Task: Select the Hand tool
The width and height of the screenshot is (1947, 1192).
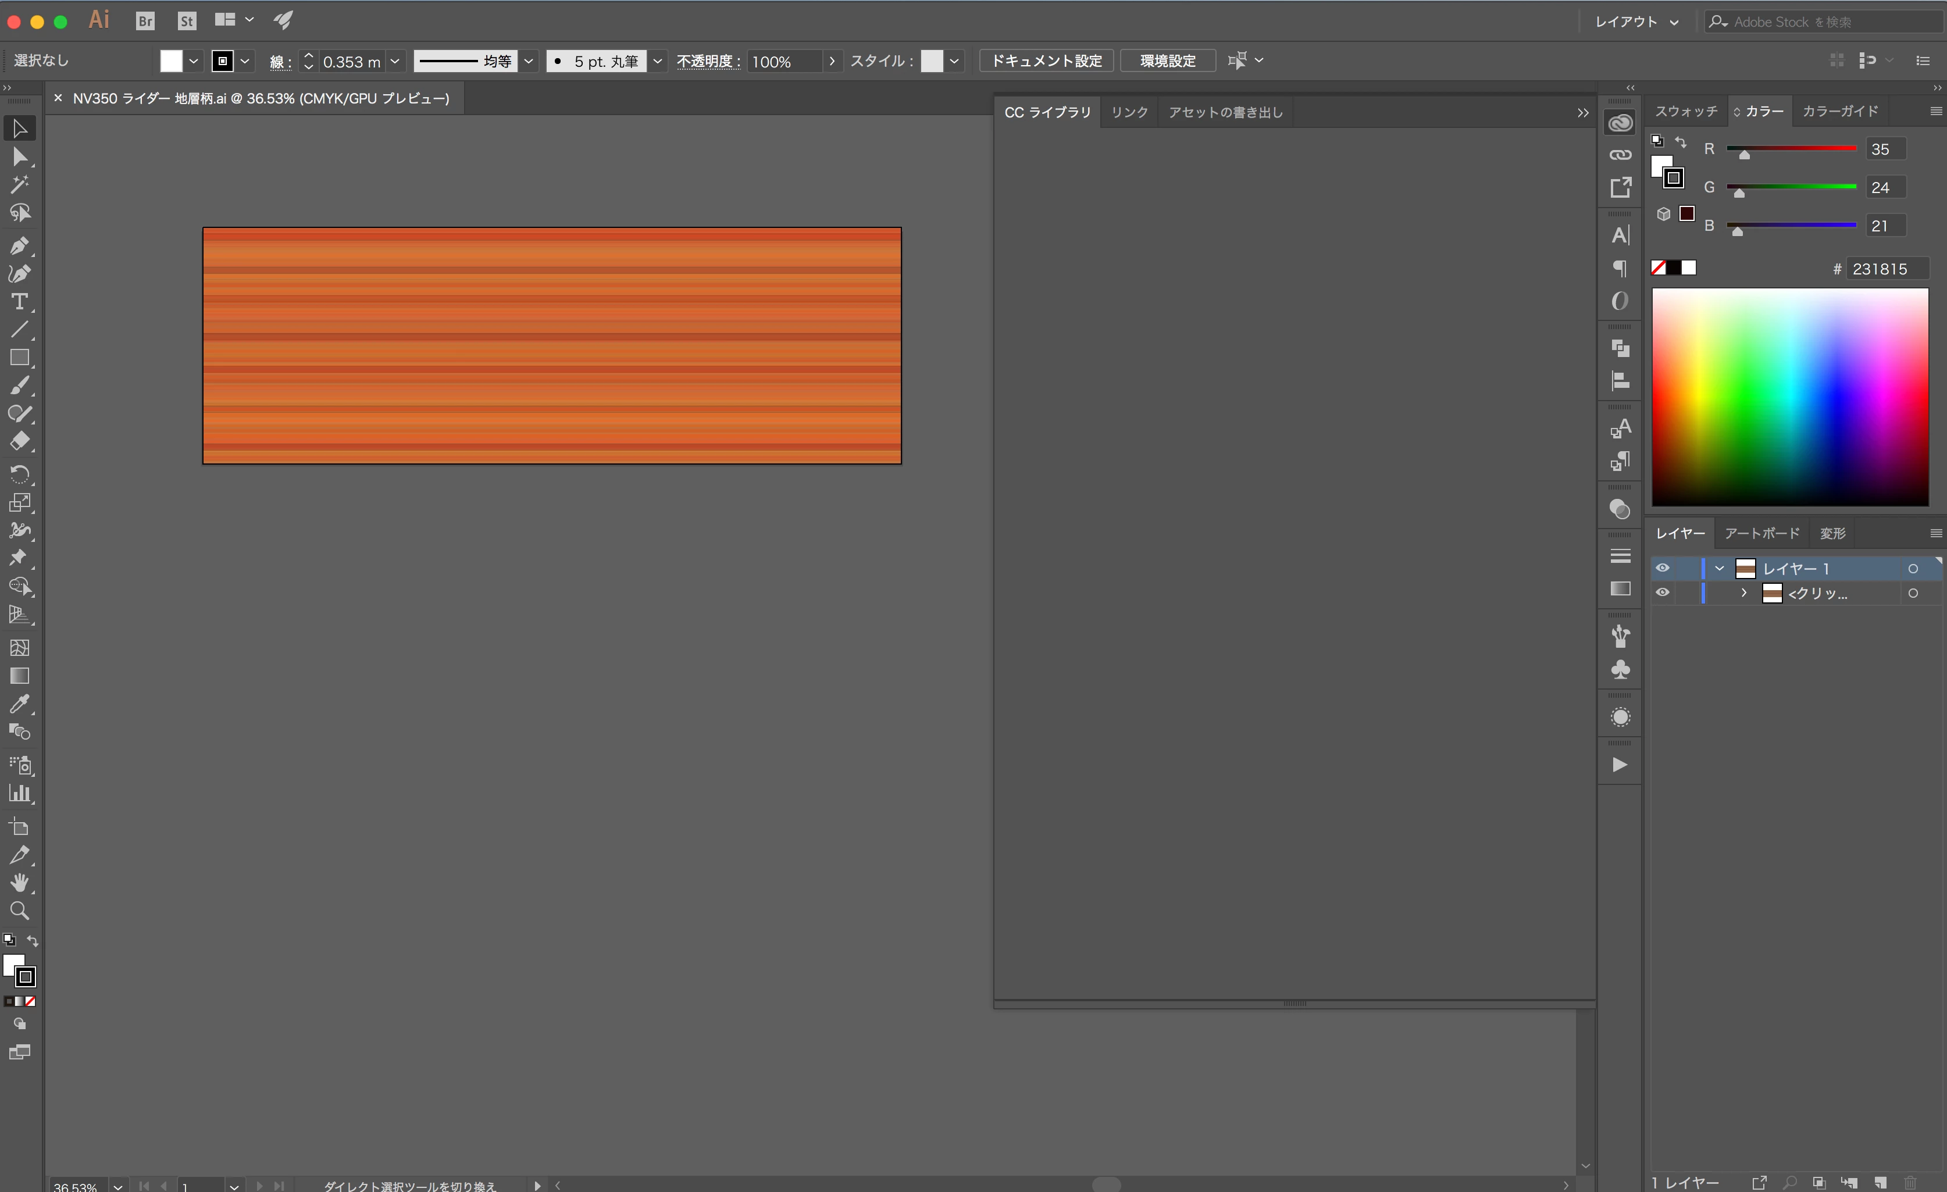Action: point(19,882)
